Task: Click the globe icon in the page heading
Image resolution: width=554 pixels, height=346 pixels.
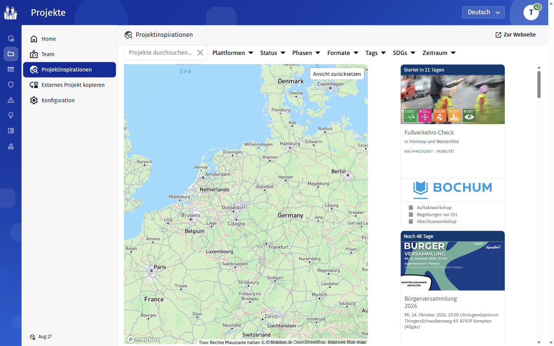Action: pyautogui.click(x=128, y=35)
